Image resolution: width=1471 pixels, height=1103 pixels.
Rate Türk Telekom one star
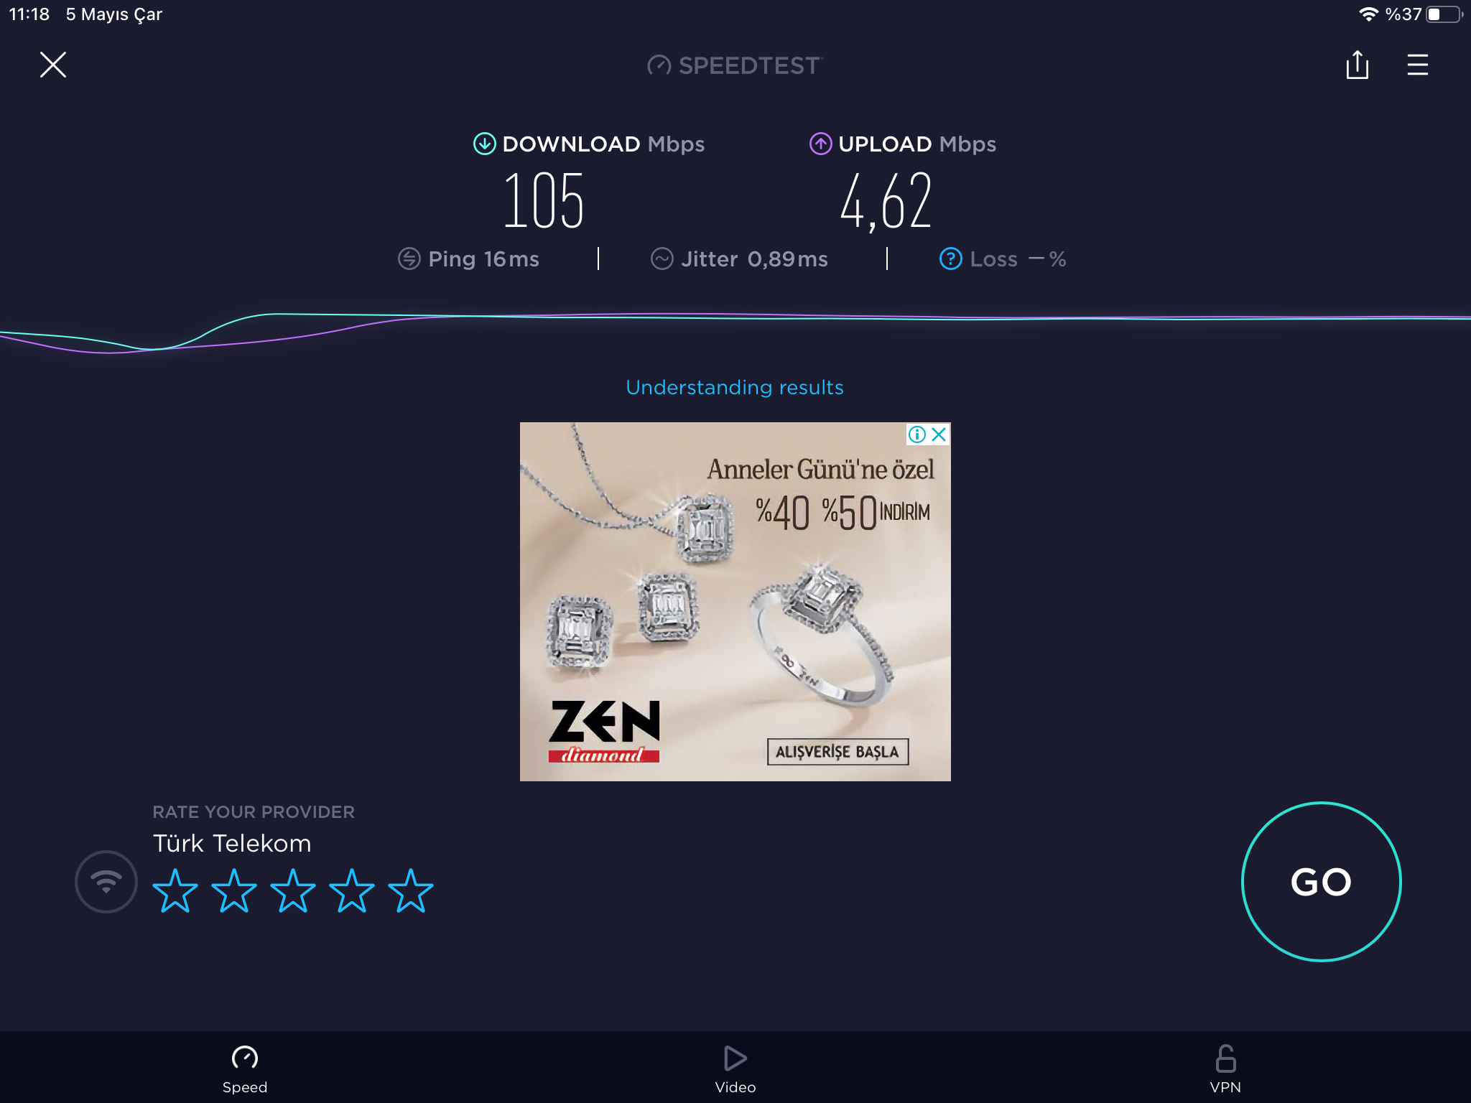[x=175, y=890]
